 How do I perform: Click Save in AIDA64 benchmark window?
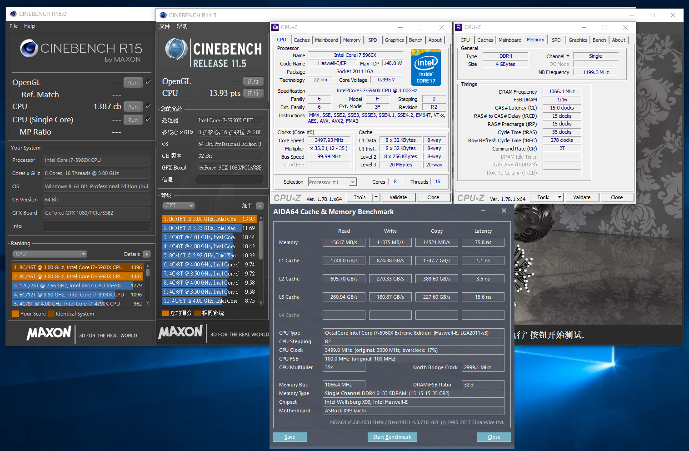[290, 437]
